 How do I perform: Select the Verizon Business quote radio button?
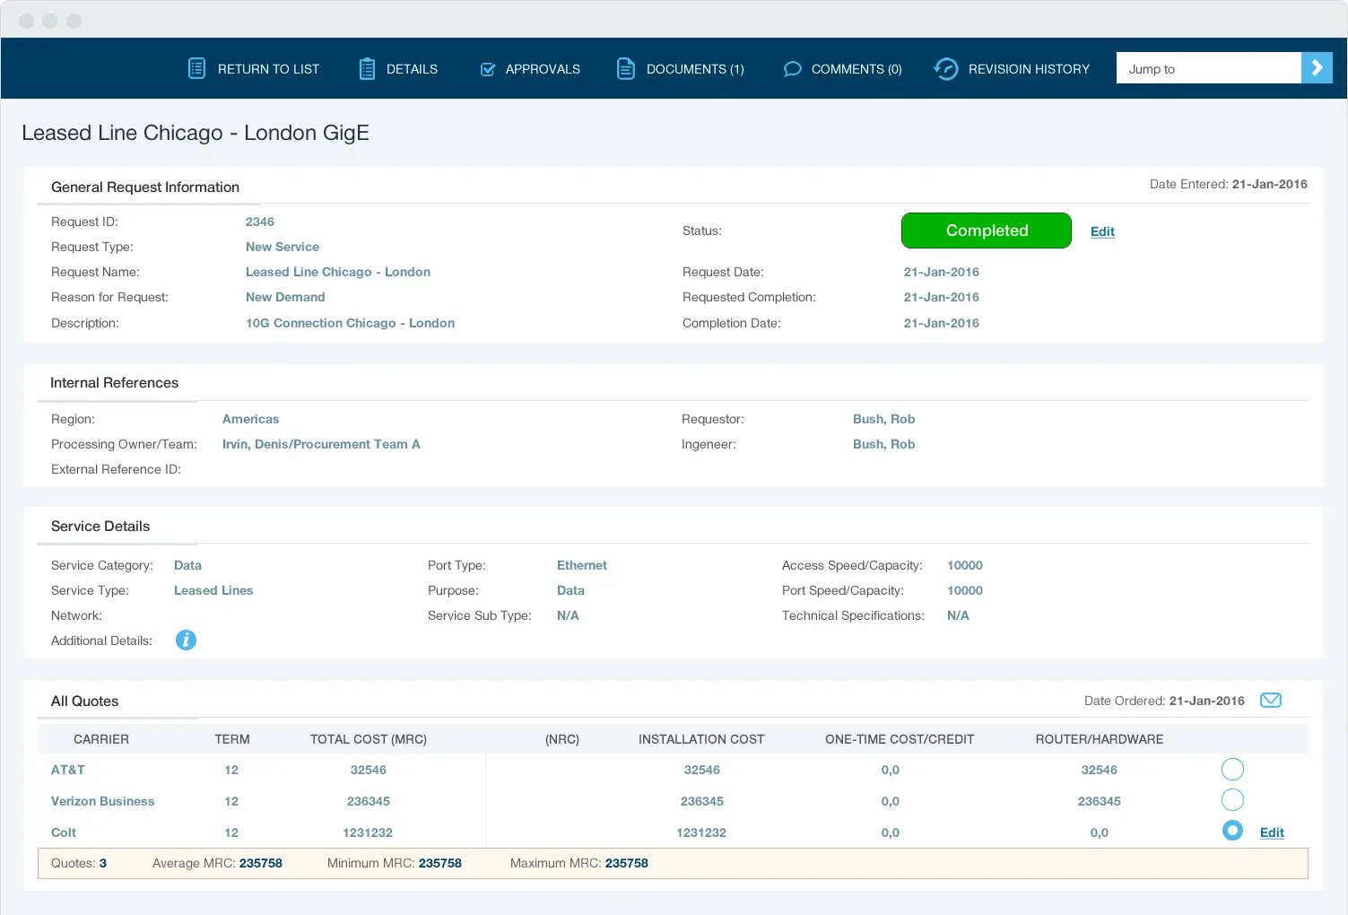[1232, 800]
